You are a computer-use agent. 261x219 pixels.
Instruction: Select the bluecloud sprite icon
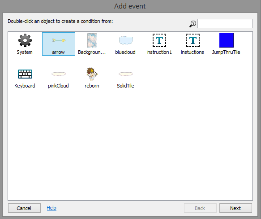126,40
